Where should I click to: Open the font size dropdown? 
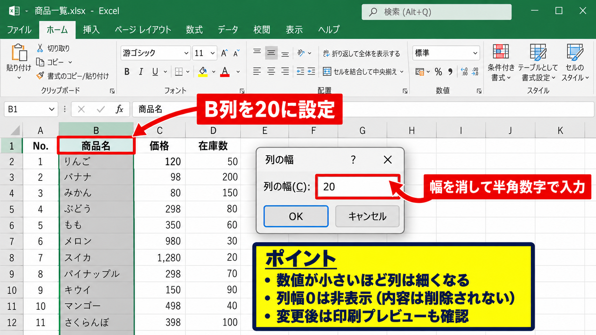(212, 53)
